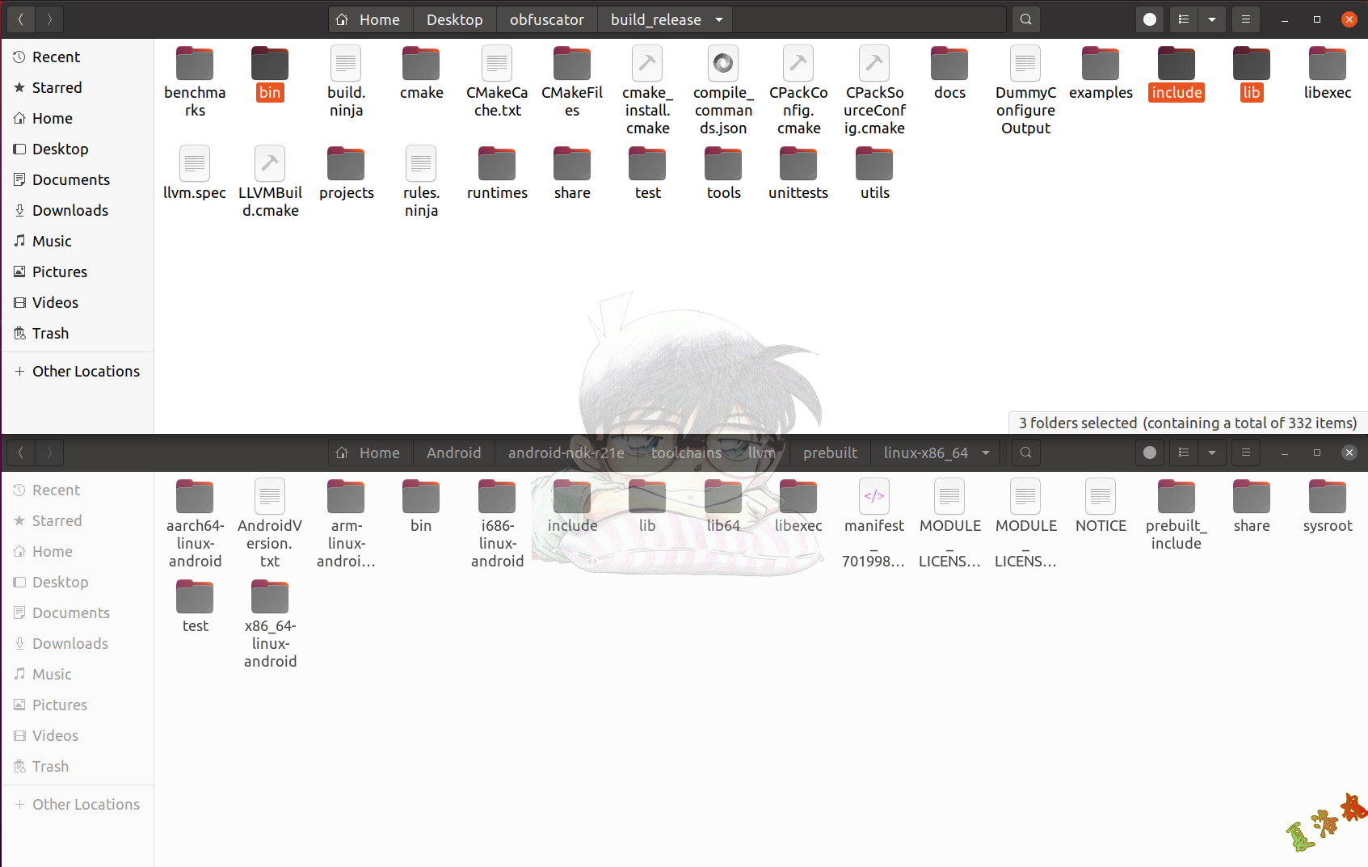Click the search icon in the bottom window
1368x867 pixels.
click(x=1025, y=452)
